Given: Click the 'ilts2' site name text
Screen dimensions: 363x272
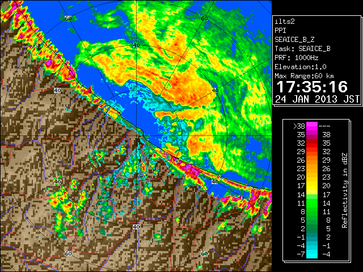Looking at the screenshot, I should (x=285, y=22).
